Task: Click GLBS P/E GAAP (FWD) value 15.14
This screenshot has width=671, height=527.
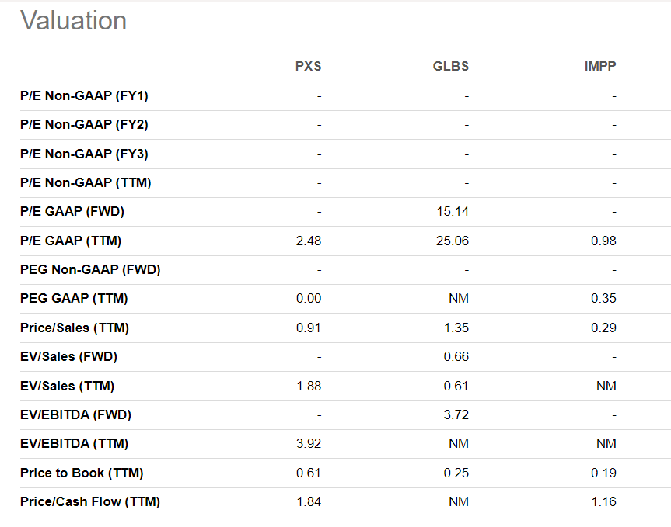Action: [452, 212]
